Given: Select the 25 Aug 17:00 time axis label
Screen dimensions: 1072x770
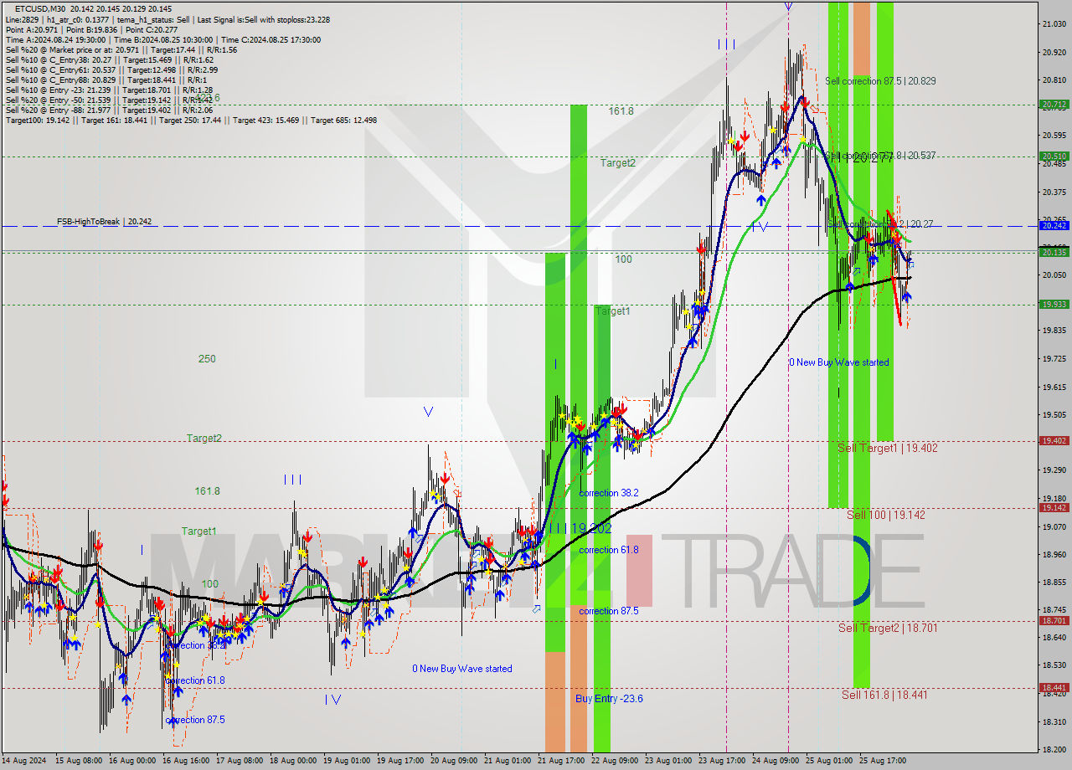Looking at the screenshot, I should point(883,761).
